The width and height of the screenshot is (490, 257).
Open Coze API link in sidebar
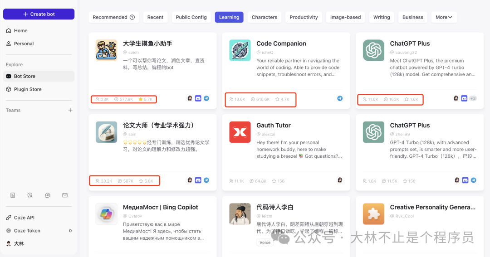point(39,218)
